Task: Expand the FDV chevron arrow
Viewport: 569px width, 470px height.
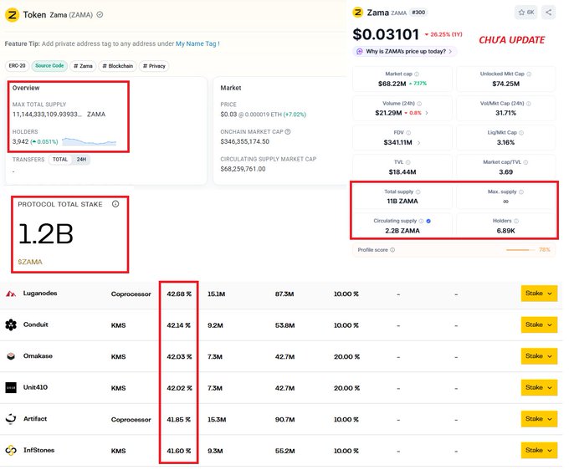Action: coord(418,142)
